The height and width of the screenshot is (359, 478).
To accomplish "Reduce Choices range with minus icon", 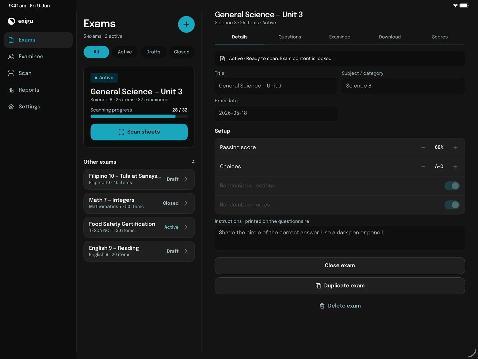I will 423,167.
